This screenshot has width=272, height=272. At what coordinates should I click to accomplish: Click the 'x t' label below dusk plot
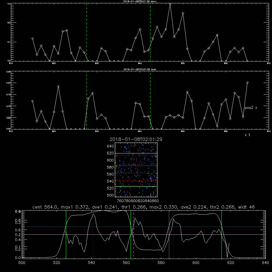tap(247, 135)
